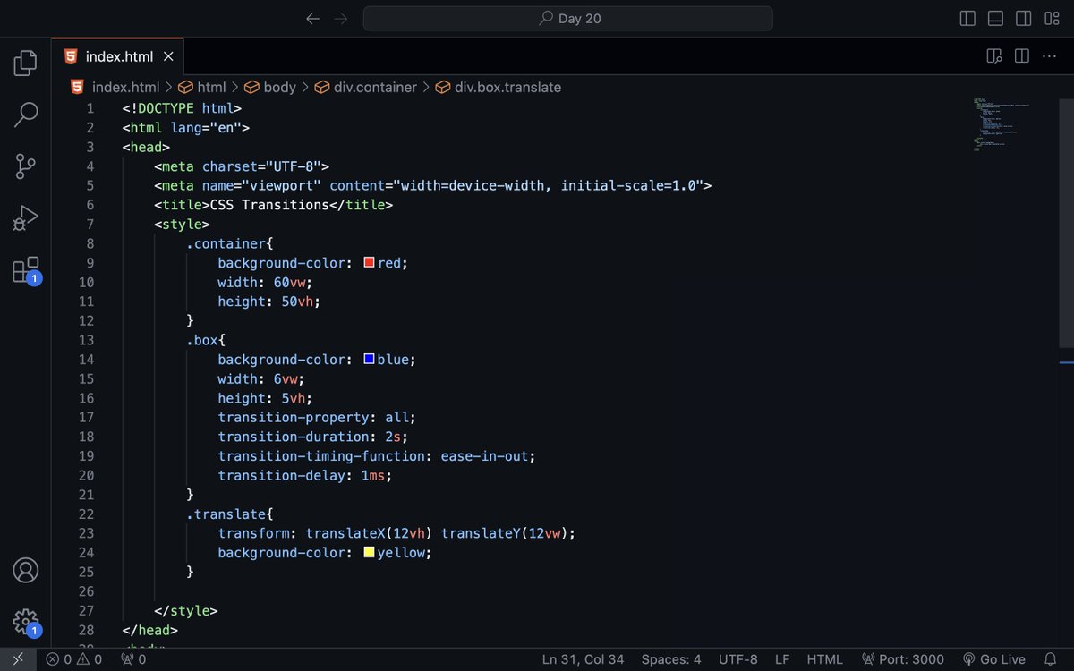Toggle the secondary side bar layout icon
The height and width of the screenshot is (671, 1074).
click(x=1024, y=19)
